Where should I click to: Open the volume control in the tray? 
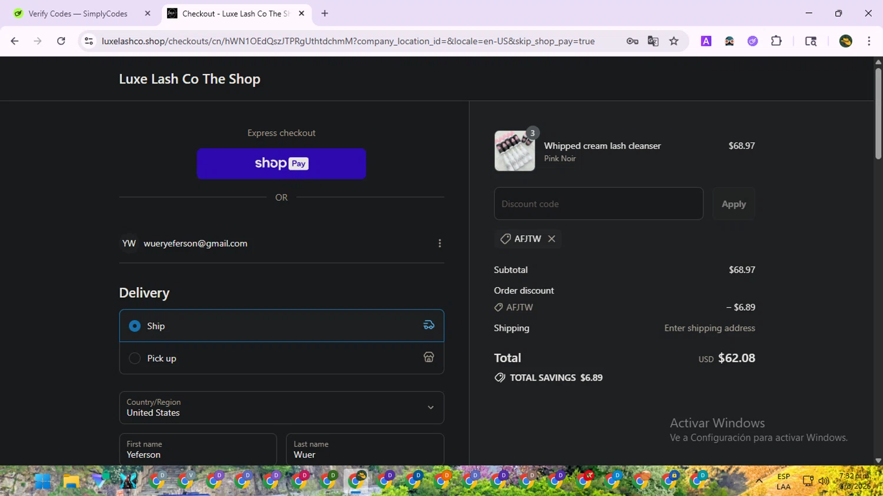pos(824,481)
